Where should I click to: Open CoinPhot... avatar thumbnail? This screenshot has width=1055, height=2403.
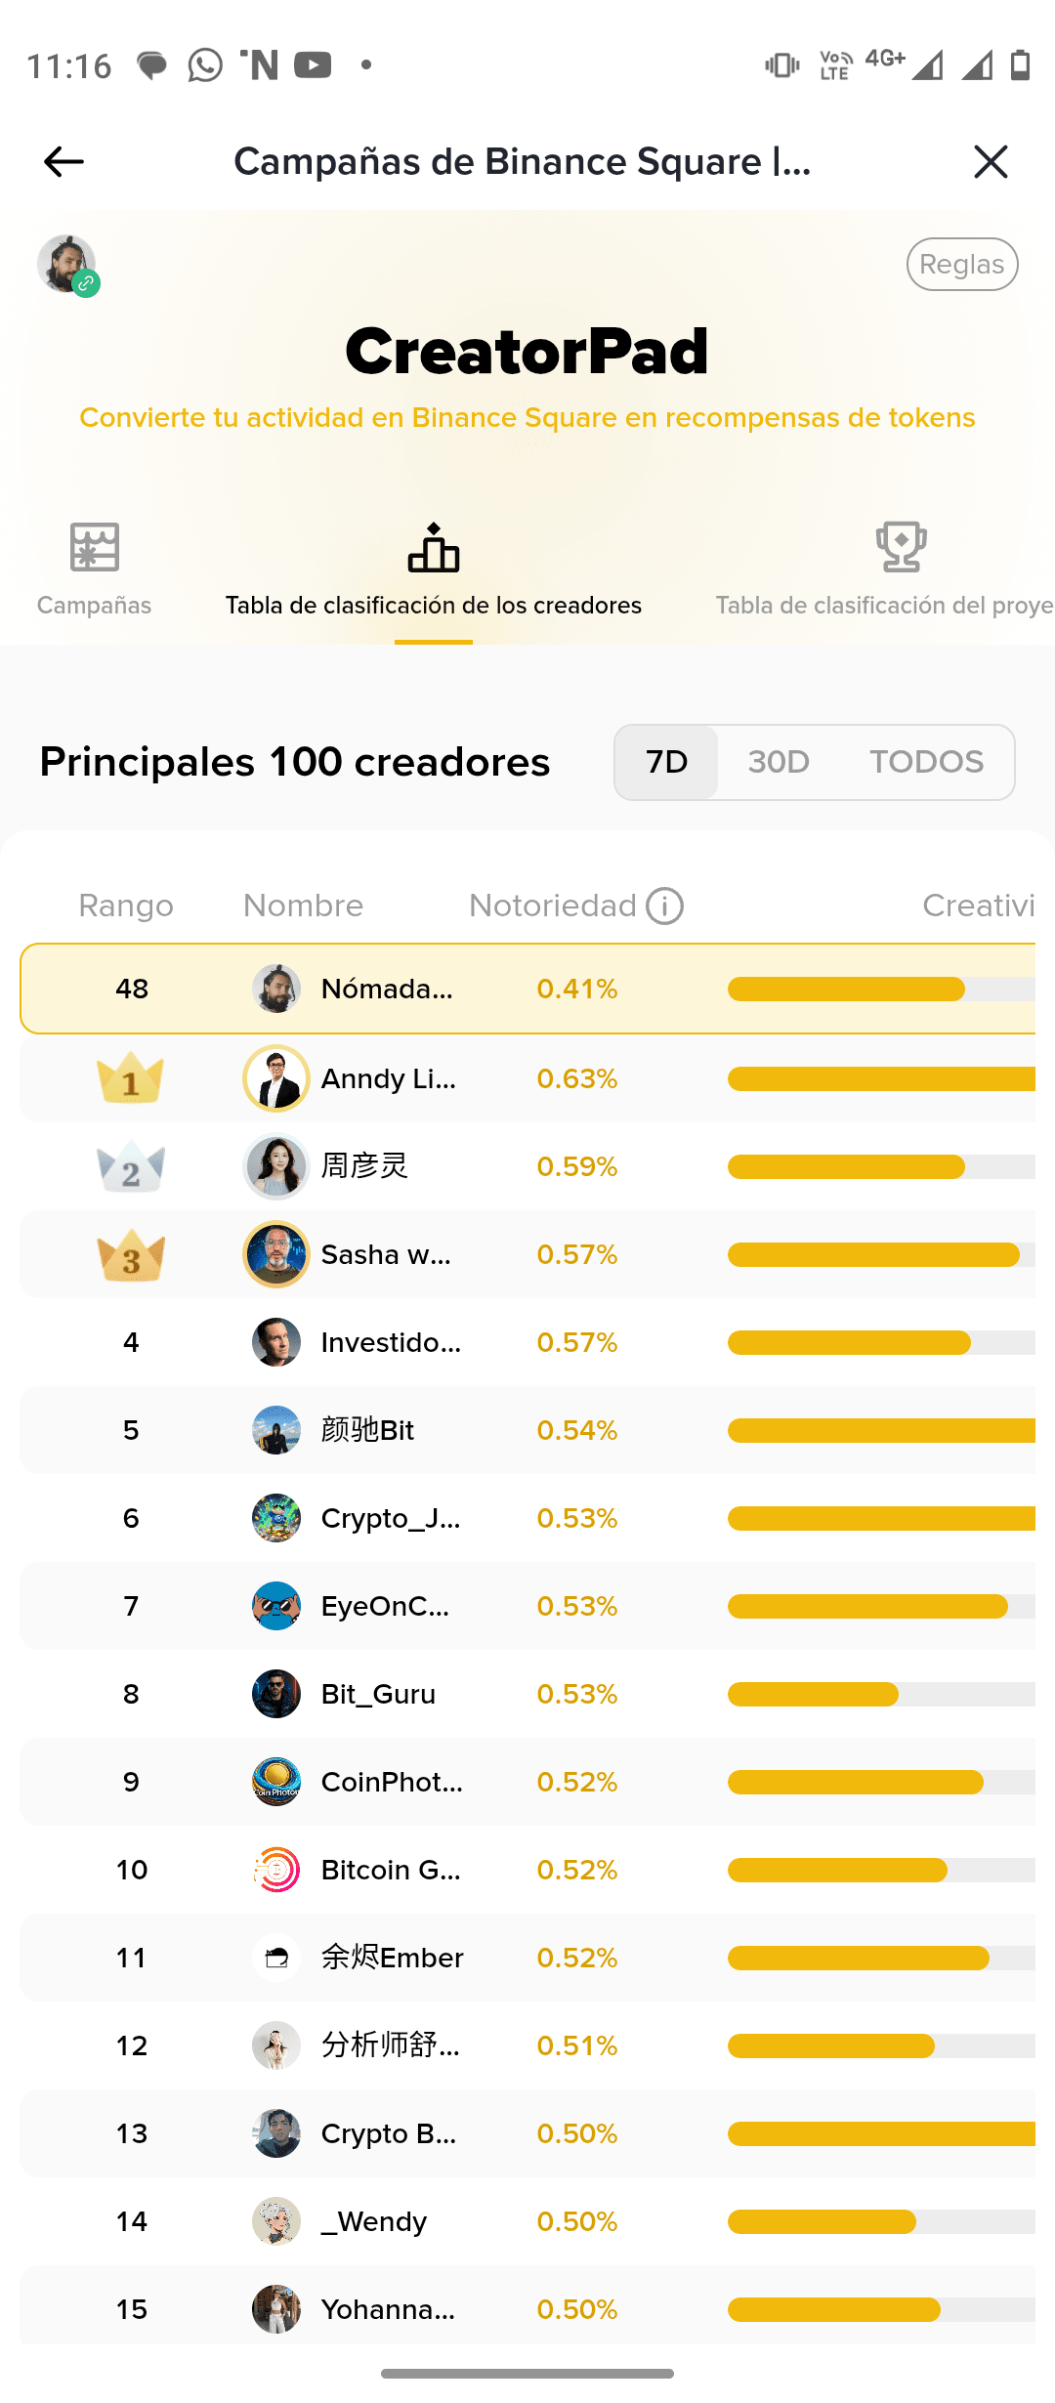(x=276, y=1782)
